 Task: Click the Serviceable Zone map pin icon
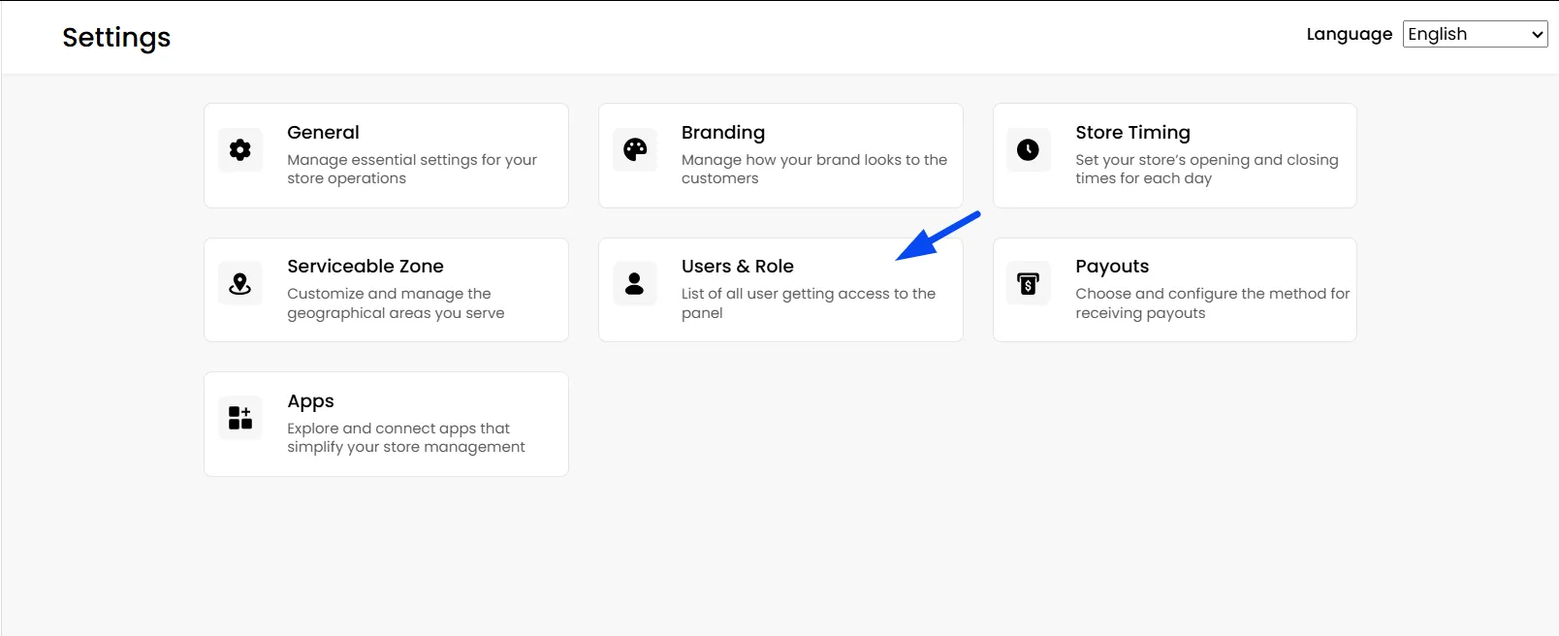pyautogui.click(x=240, y=284)
